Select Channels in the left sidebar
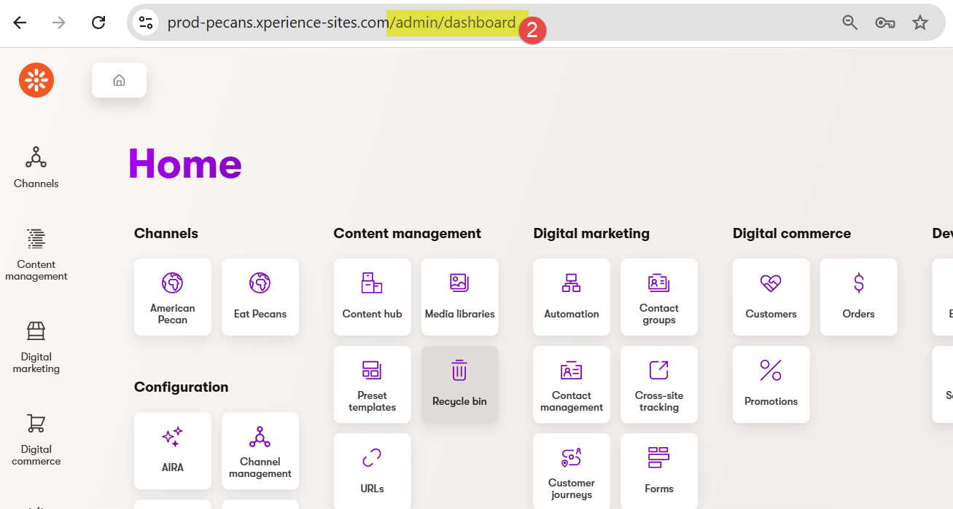Viewport: 953px width, 509px height. click(x=36, y=167)
